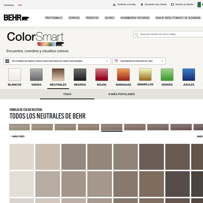Select the second neutral hue strip
The image size is (203, 203).
42,127
